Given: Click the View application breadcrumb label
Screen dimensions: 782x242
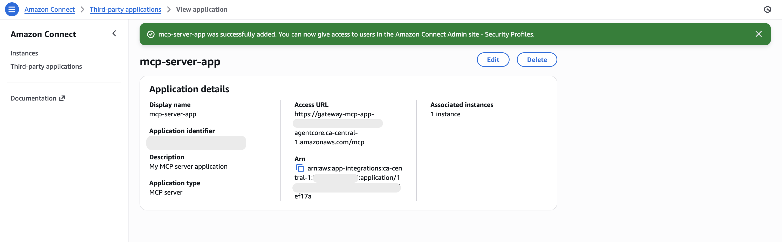Looking at the screenshot, I should (202, 9).
